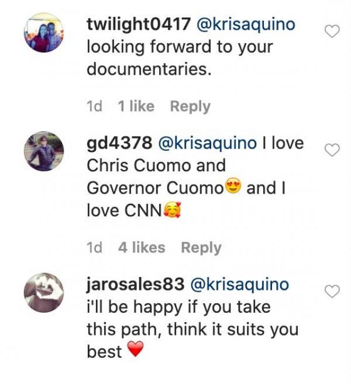The image size is (351, 384).
Task: Like jarosales83's comment using the heart
Action: coord(332,291)
